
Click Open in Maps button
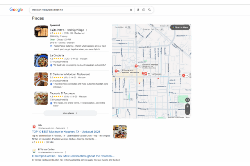click(180, 27)
